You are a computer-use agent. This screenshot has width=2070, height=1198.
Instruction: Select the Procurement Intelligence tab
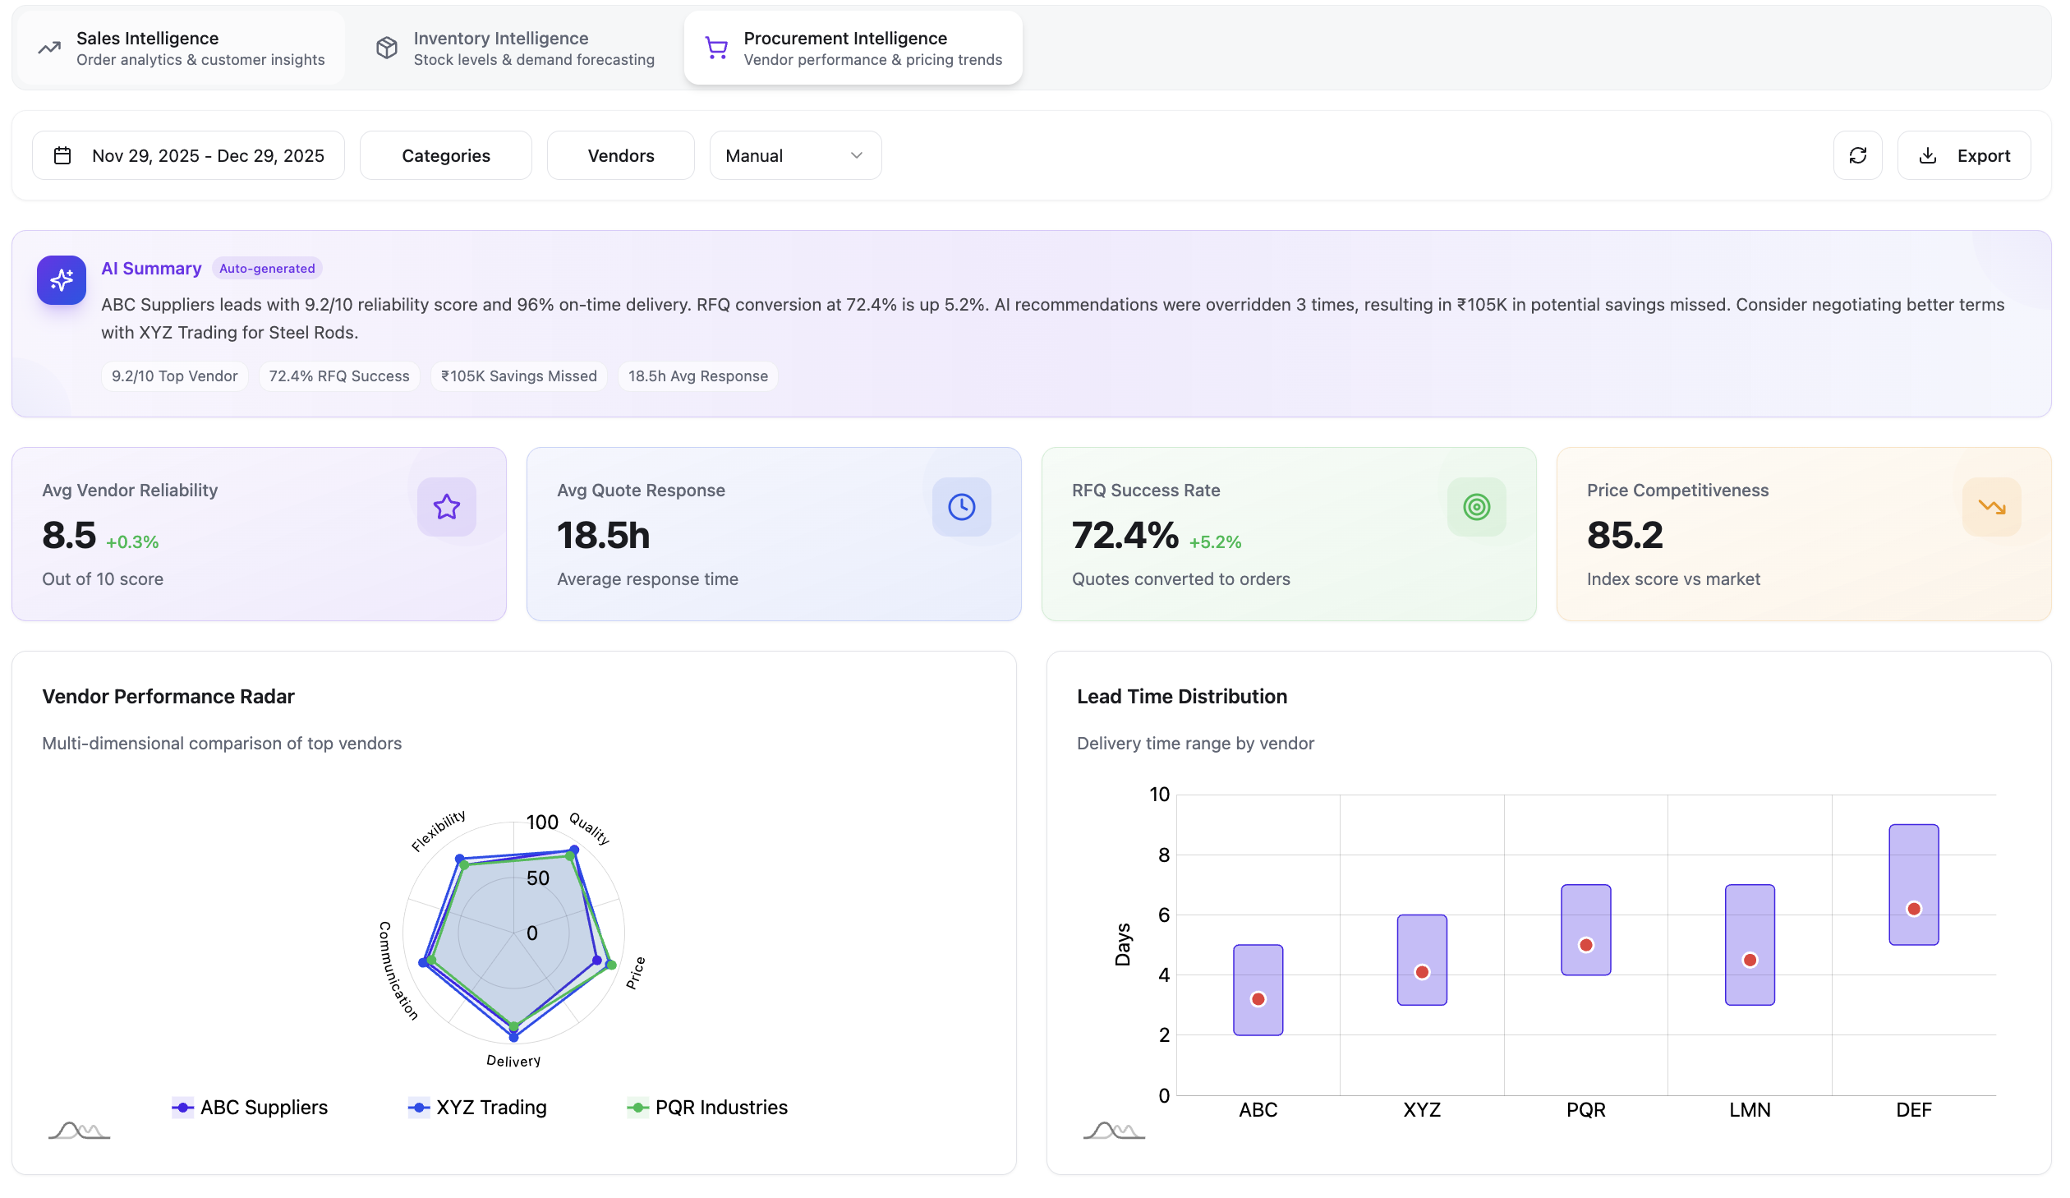[853, 48]
